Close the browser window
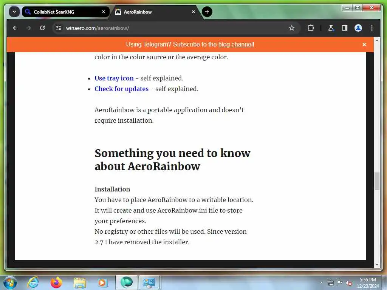The width and height of the screenshot is (387, 290). [372, 8]
